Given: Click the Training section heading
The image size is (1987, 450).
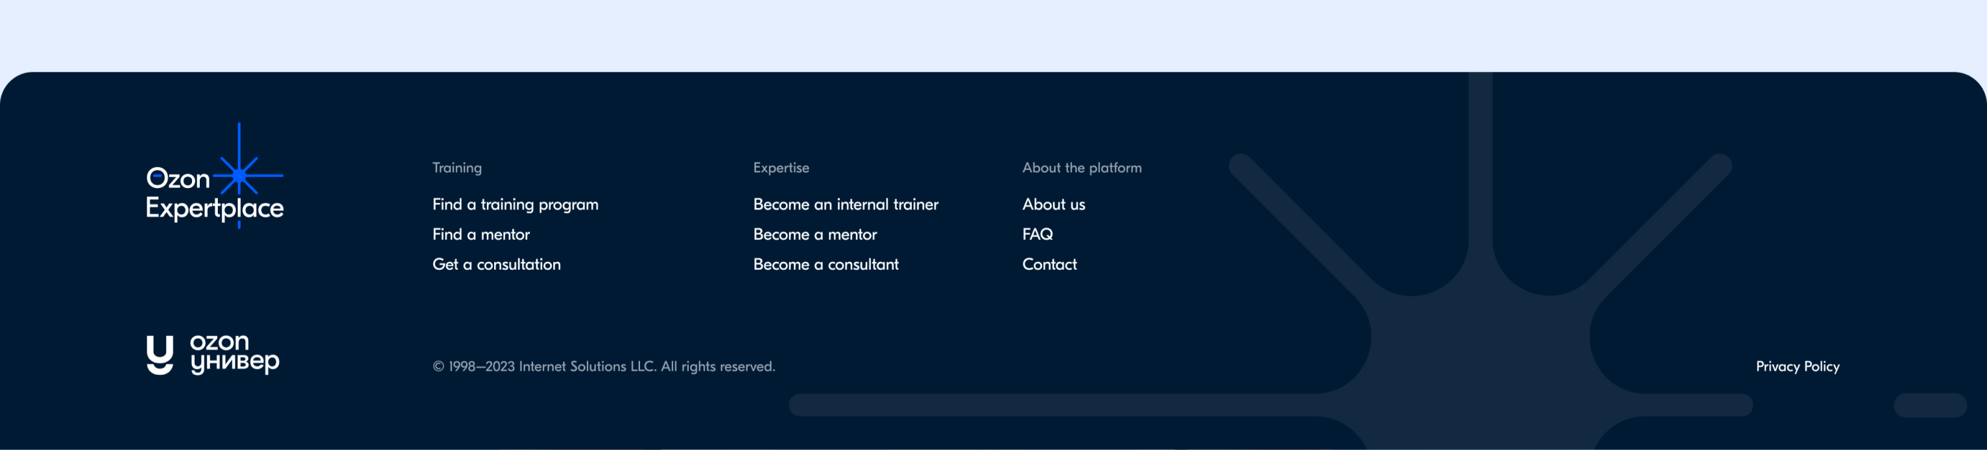Looking at the screenshot, I should click(456, 167).
